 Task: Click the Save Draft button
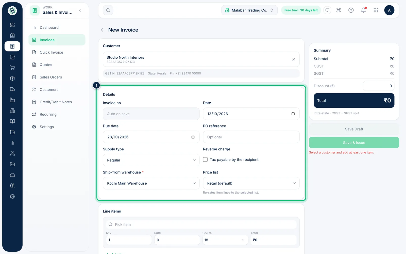pyautogui.click(x=354, y=129)
